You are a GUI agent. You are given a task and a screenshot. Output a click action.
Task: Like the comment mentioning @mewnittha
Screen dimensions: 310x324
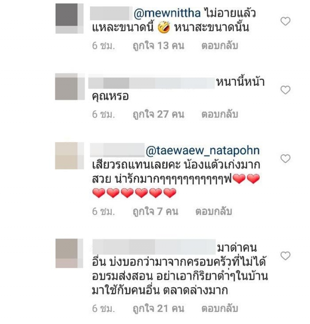286,21
